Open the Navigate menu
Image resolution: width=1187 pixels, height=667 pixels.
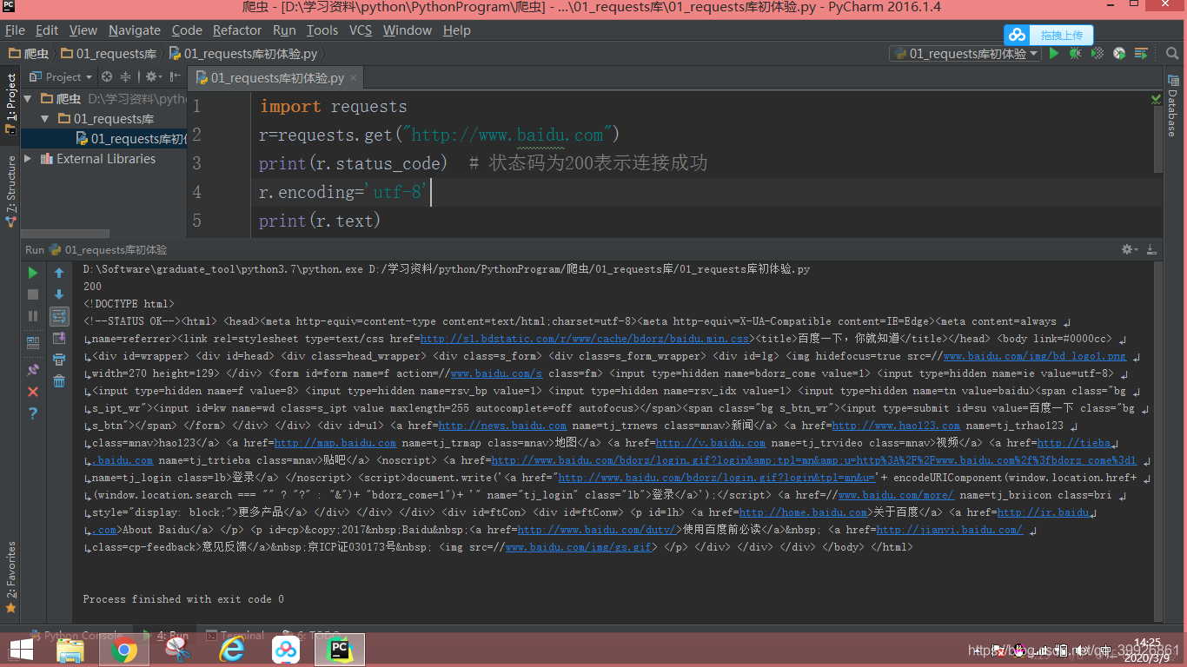click(135, 30)
